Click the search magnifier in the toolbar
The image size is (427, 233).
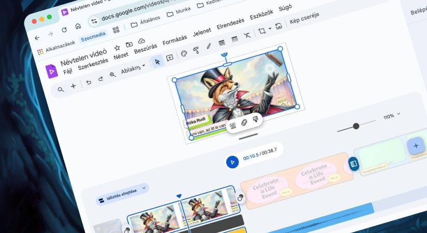(x=61, y=90)
